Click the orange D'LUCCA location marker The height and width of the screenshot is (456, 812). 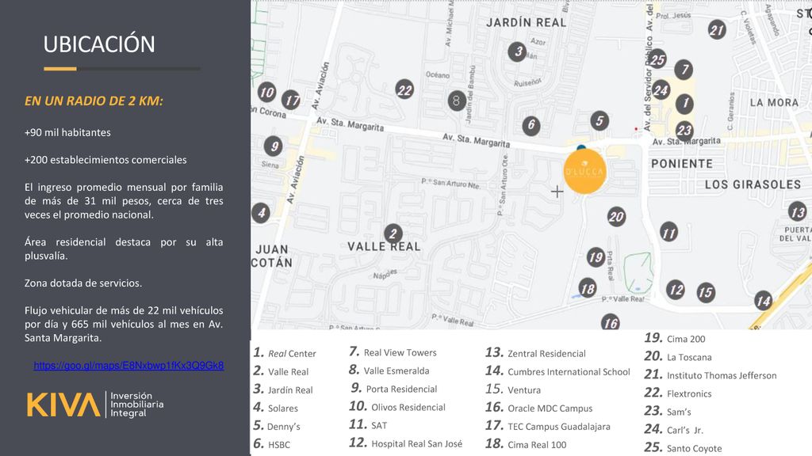[584, 172]
